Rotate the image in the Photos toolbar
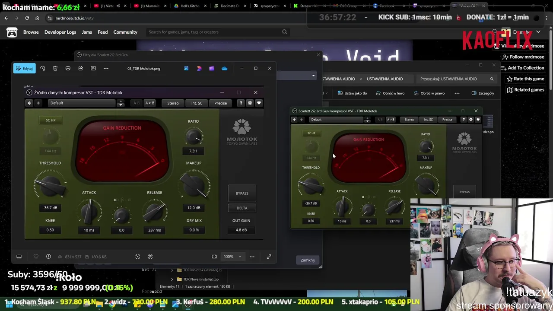This screenshot has height=311, width=553. coord(42,68)
